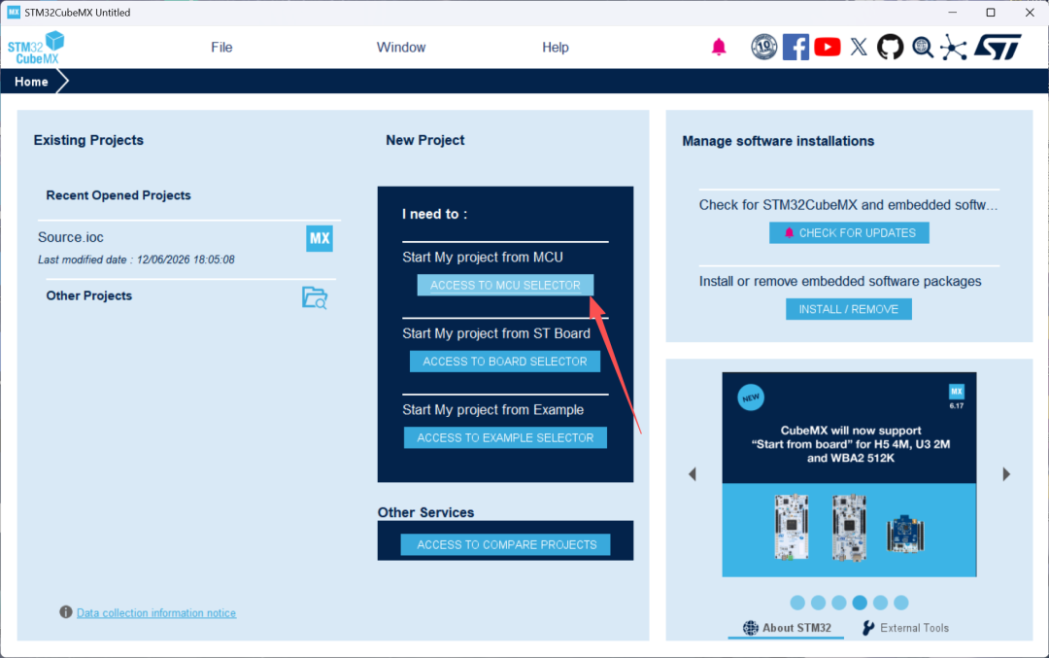The image size is (1049, 658).
Task: Click ACCESS TO EXAMPLE SELECTOR button
Action: (x=505, y=437)
